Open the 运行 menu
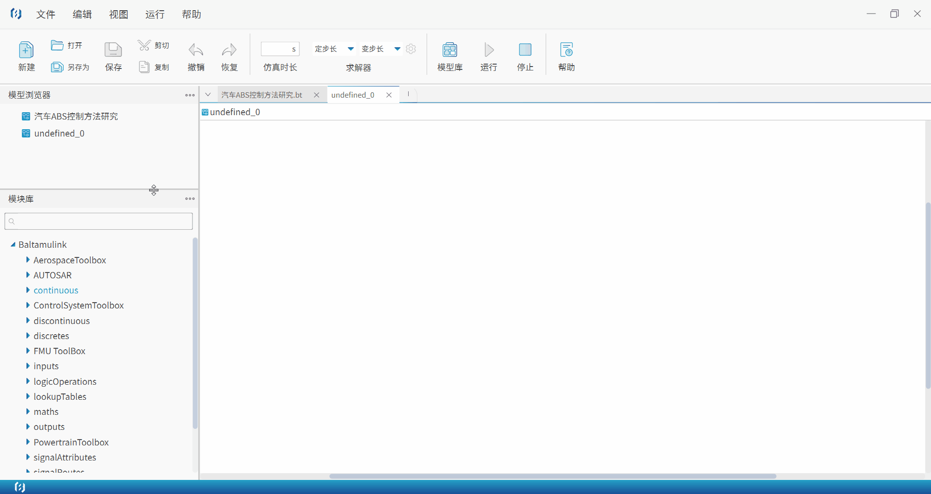The height and width of the screenshot is (494, 931). (x=155, y=15)
